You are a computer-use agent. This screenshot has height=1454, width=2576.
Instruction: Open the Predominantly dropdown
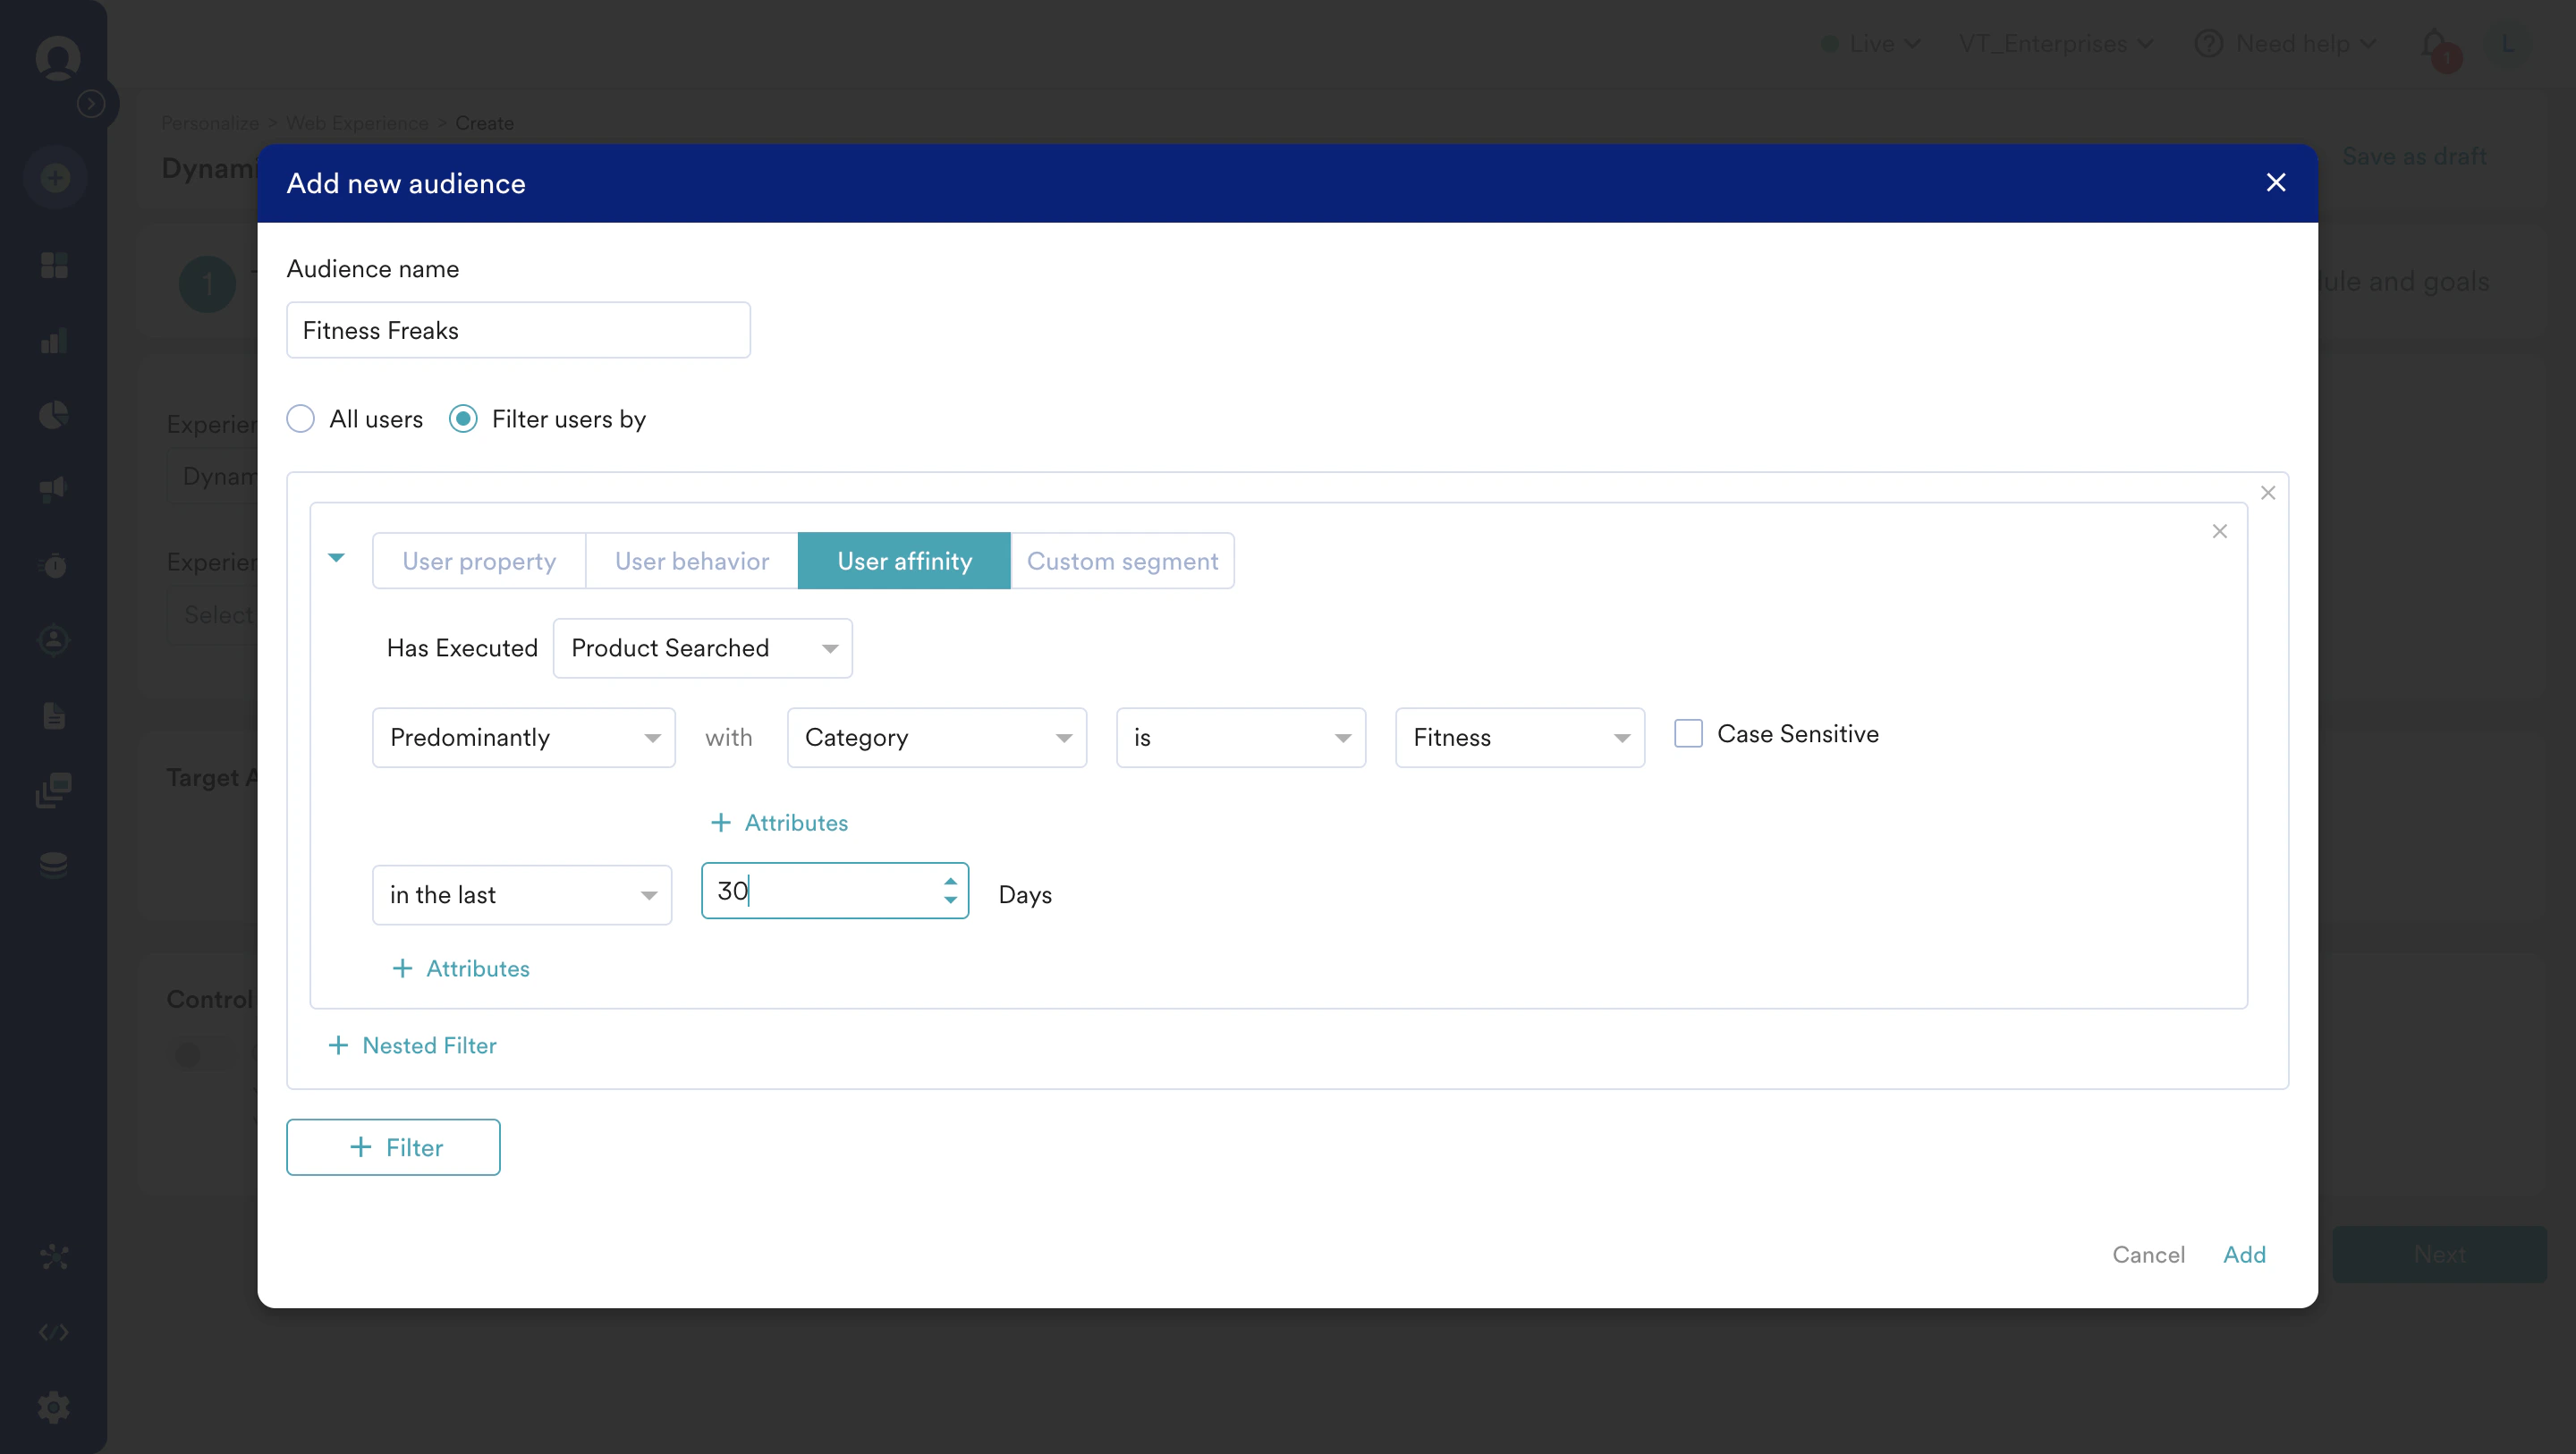tap(523, 737)
